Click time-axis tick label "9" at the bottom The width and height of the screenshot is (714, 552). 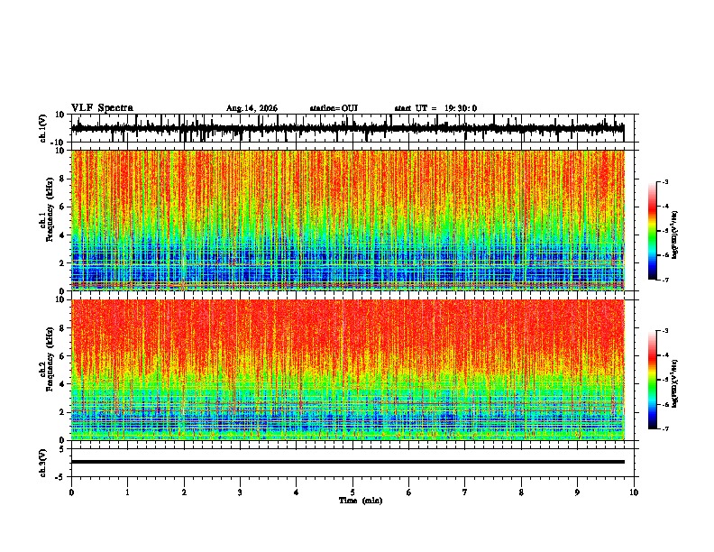pos(577,492)
